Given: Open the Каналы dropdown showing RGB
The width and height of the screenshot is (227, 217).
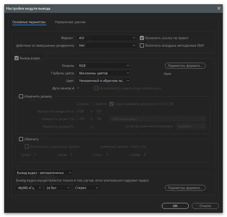Looking at the screenshot, I should coord(104,66).
